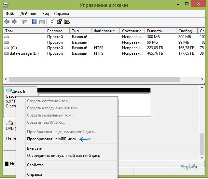
Task: Click the disk icon of volume (C:)
Action: point(7,48)
